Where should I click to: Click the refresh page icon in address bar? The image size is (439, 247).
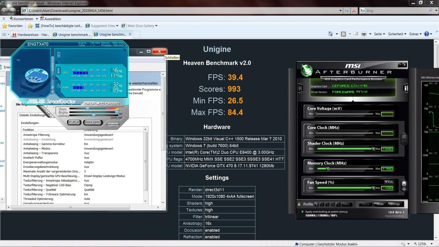(347, 10)
